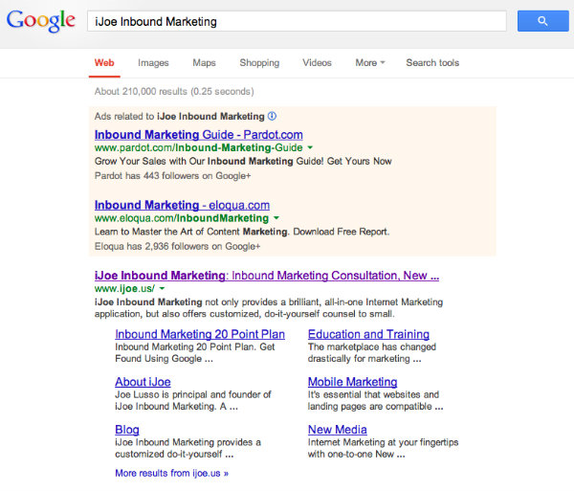Click 'Eloqua has 2,936 followers on Google+'
Screen dimensions: 574x491
click(x=178, y=246)
